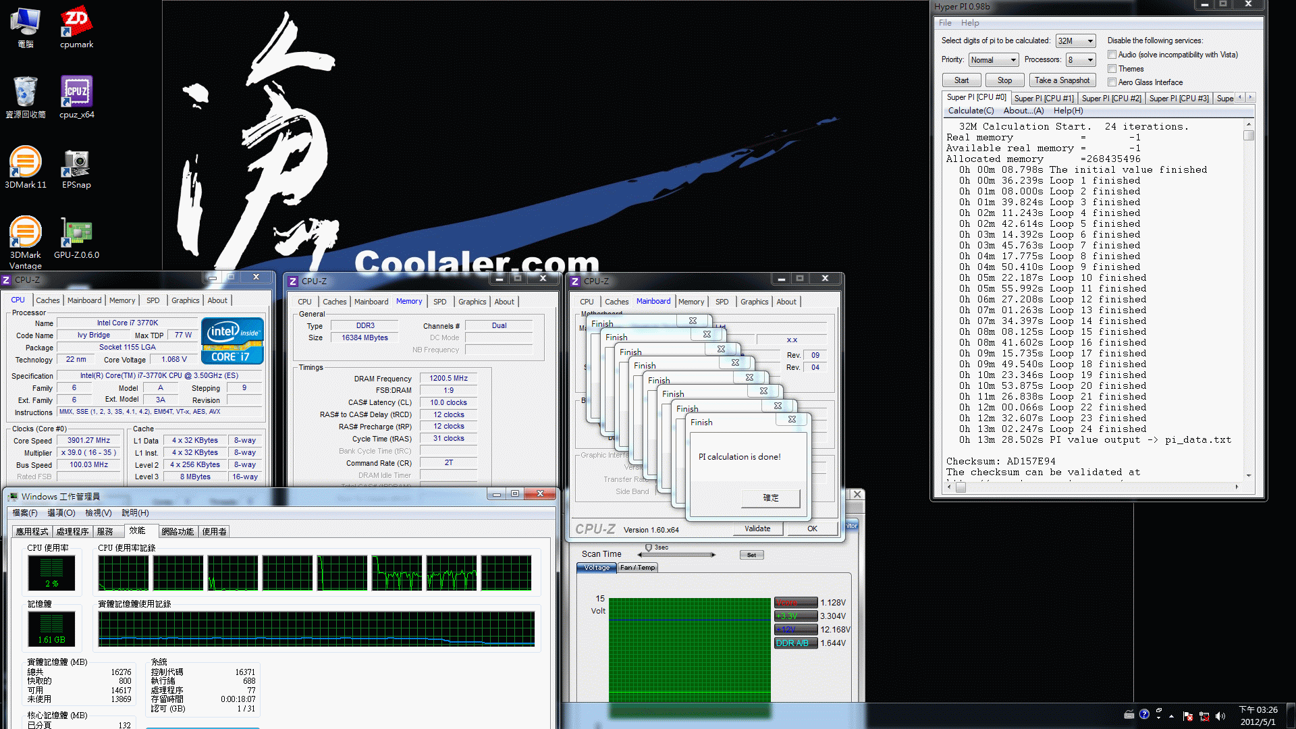
Task: Open the GPU-Z.0.6.0 desktop shortcut
Action: click(x=76, y=238)
